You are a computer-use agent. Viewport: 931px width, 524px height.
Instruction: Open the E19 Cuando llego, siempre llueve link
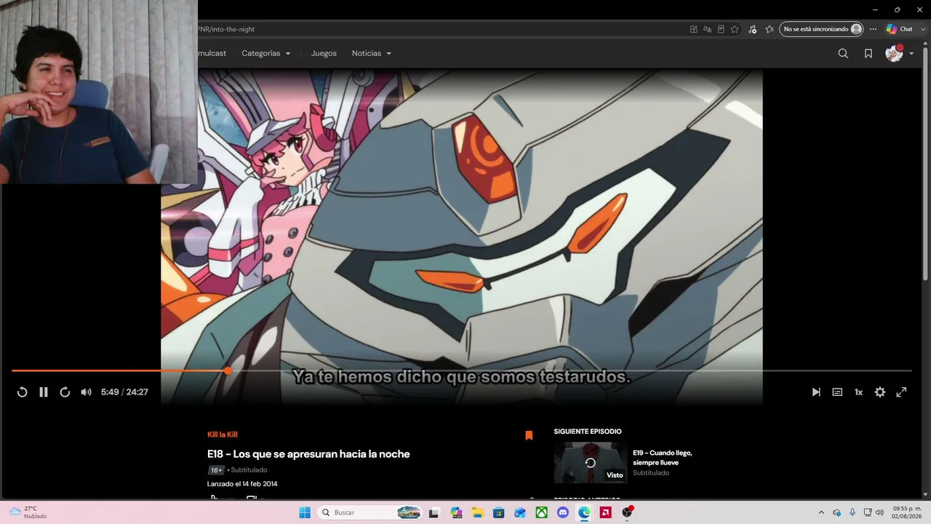[663, 457]
